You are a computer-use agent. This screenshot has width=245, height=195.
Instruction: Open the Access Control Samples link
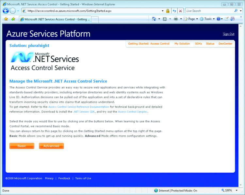tap(133, 112)
